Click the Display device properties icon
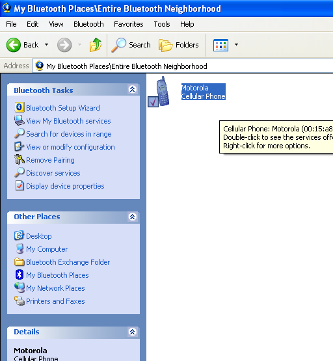333x361 pixels. [20, 185]
